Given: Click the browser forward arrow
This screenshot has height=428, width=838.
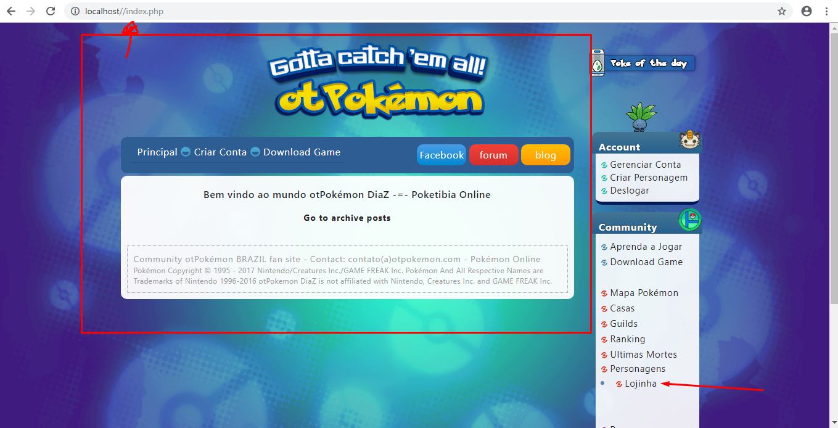Looking at the screenshot, I should coord(31,11).
